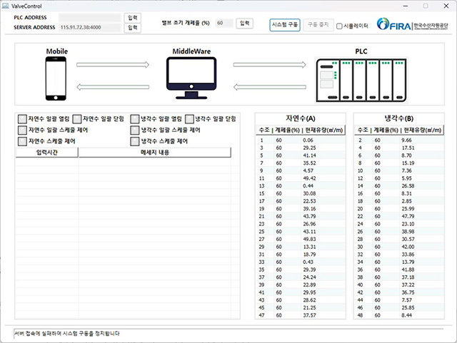This screenshot has width=457, height=343.
Task: Check the 자연수 일괄 열림 box
Action: click(22, 119)
